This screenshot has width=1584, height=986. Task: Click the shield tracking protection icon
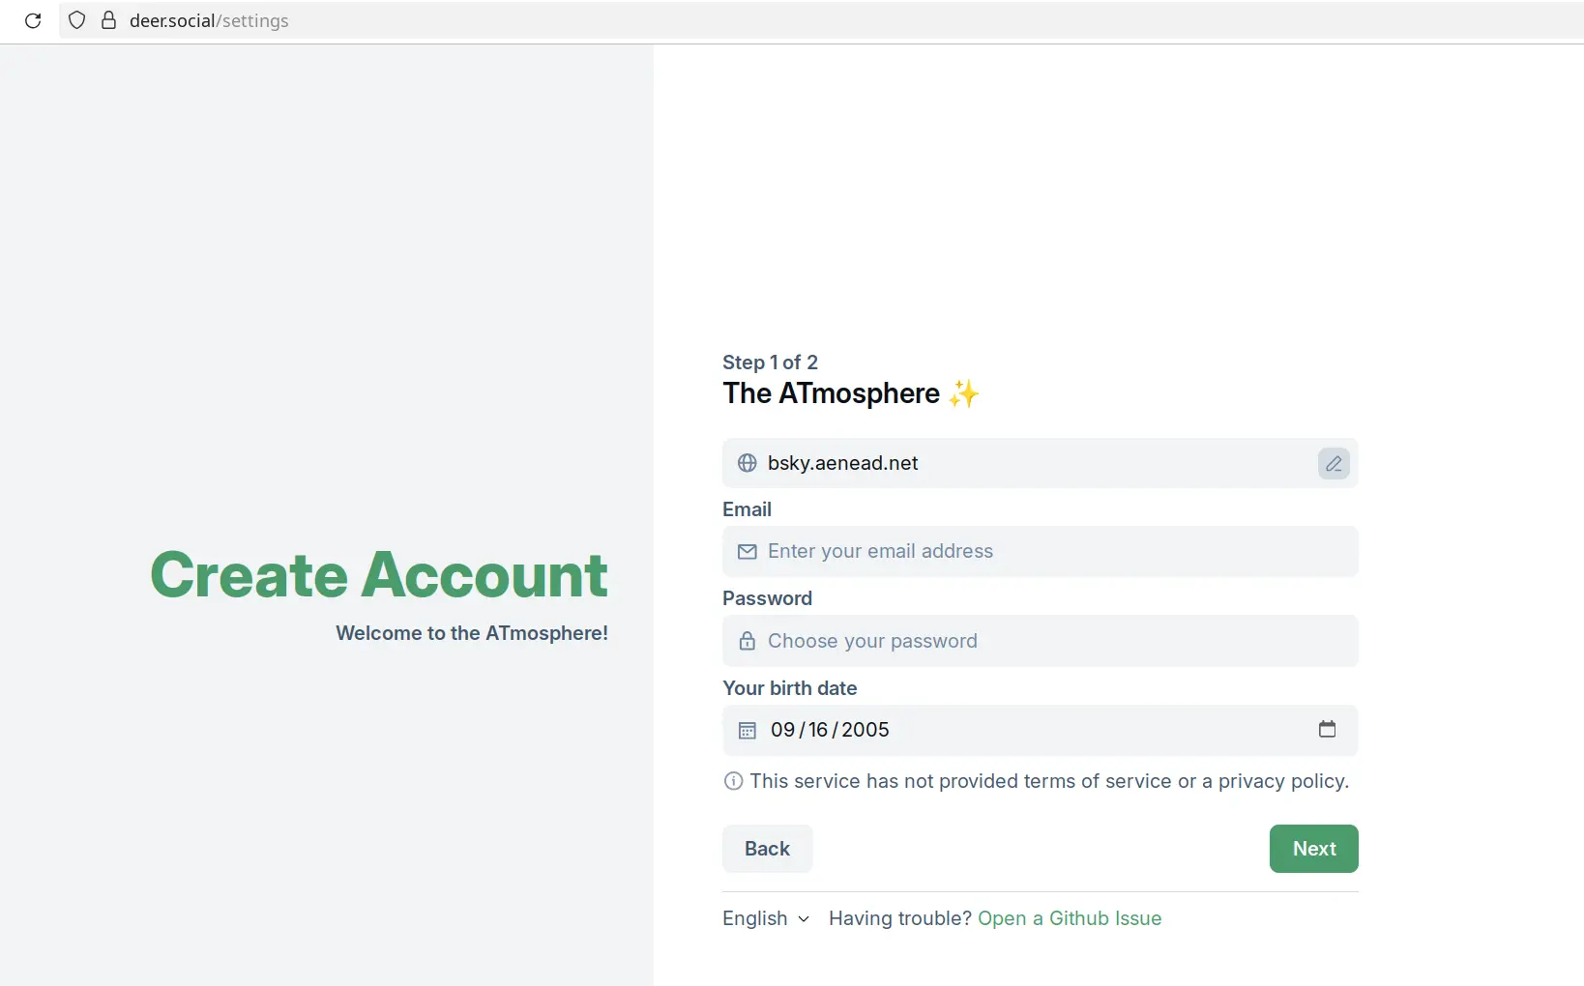pos(77,20)
